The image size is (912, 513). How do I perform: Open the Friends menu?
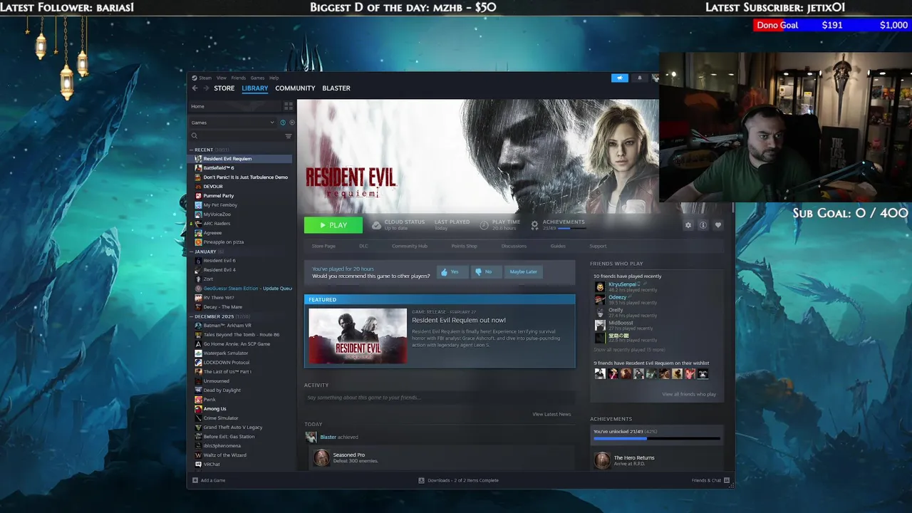[238, 78]
